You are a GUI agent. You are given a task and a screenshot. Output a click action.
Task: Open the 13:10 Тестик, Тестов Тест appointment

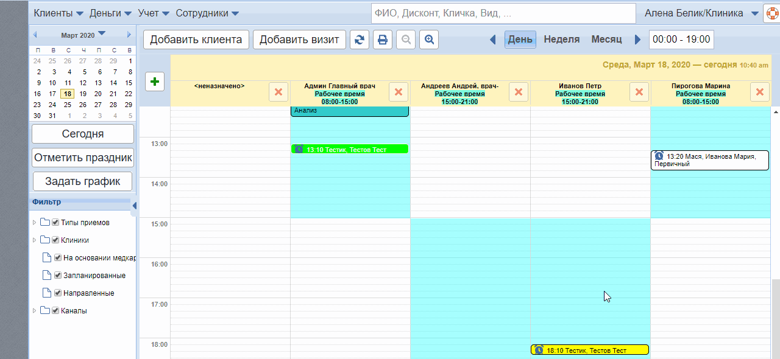click(x=350, y=149)
